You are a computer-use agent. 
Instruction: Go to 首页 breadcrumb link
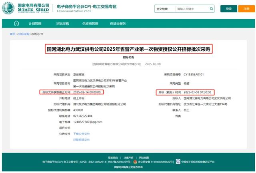pyautogui.click(x=12, y=34)
